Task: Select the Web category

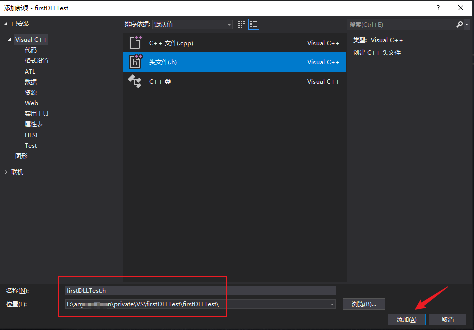Action: [31, 103]
